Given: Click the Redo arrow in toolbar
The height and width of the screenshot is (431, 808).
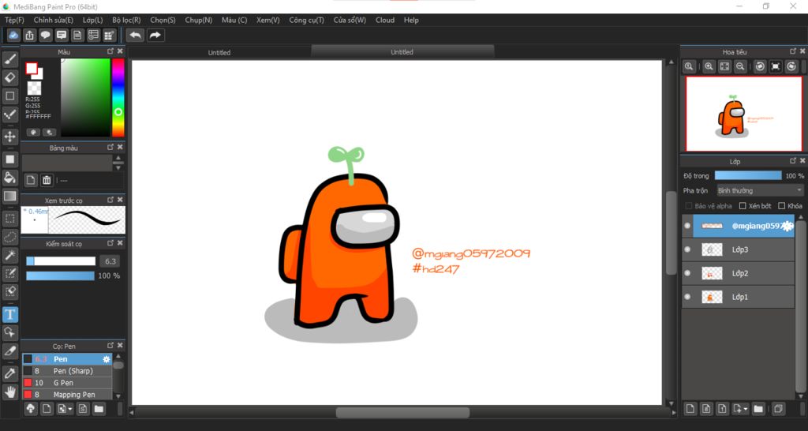Looking at the screenshot, I should click(x=155, y=35).
